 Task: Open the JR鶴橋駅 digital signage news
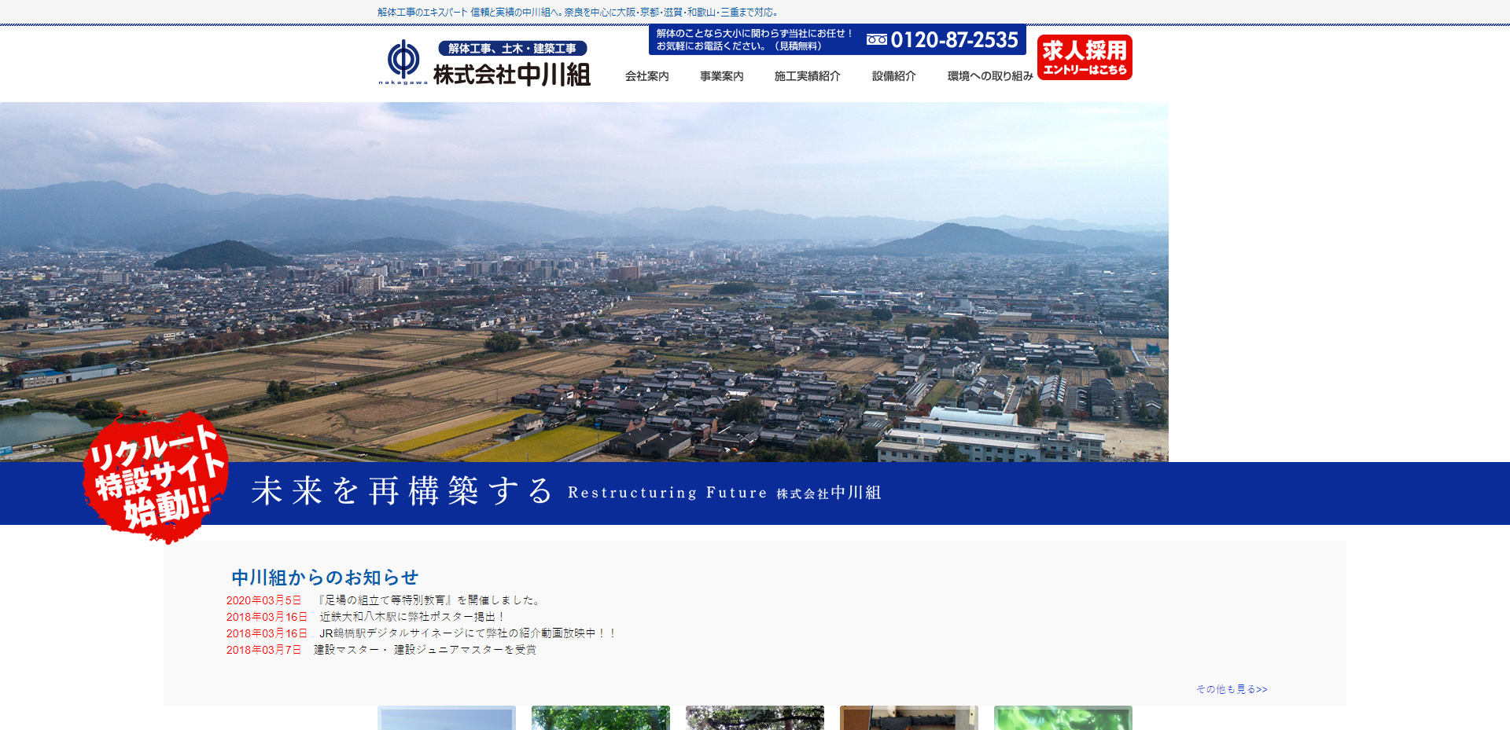[467, 633]
